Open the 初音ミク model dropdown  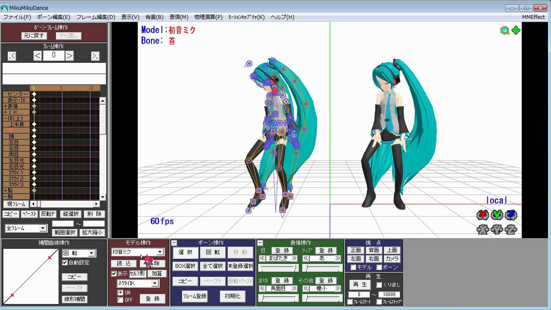[160, 252]
